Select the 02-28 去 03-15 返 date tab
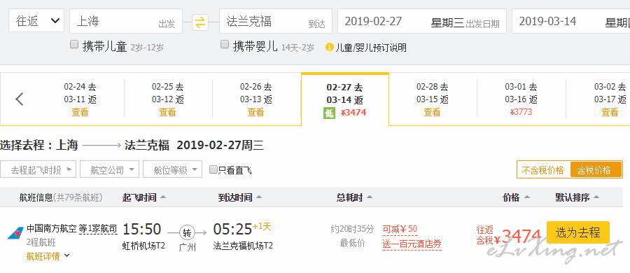 (x=433, y=99)
